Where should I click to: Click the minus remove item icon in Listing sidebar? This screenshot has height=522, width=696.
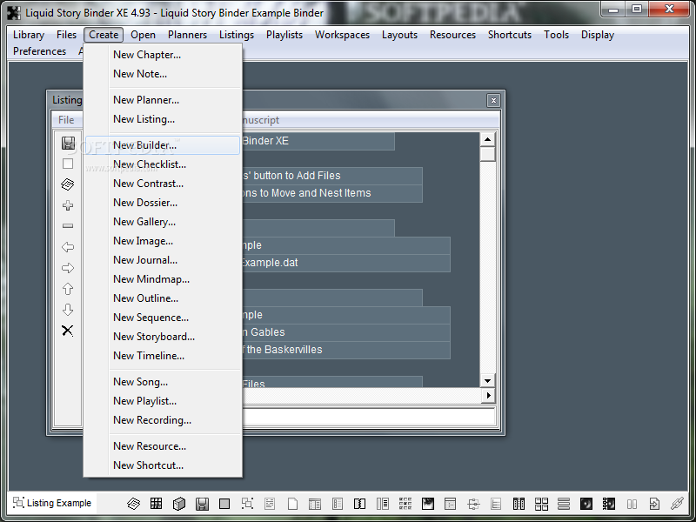pyautogui.click(x=68, y=226)
